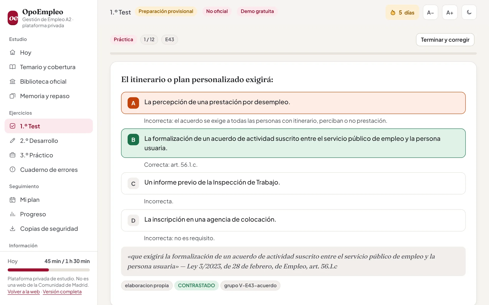Click the bar chart icon for Progreso
This screenshot has width=489, height=305.
tap(12, 214)
